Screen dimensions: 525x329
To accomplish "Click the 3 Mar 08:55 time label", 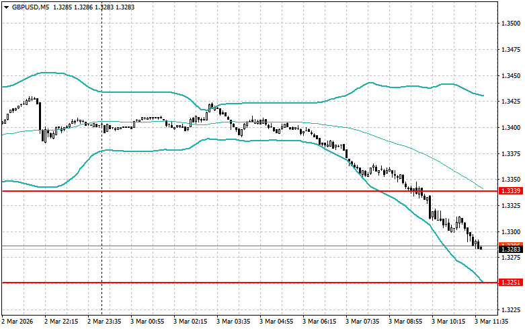I will (x=405, y=322).
